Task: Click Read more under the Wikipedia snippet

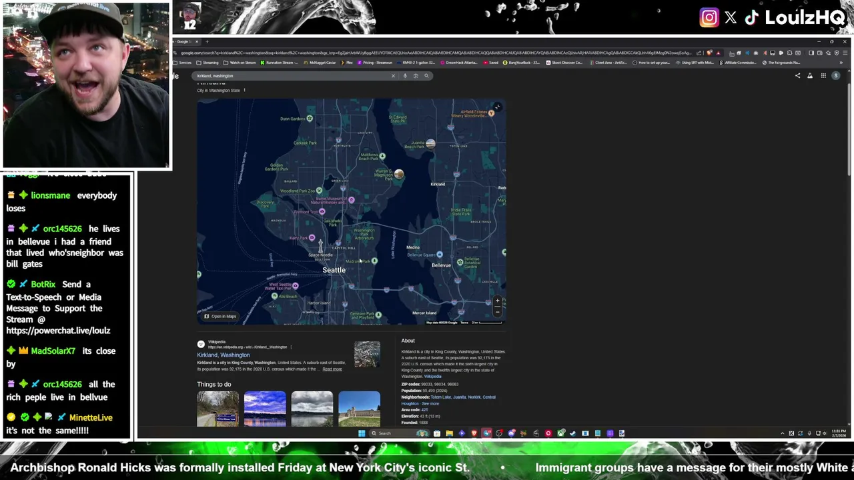Action: 332,369
